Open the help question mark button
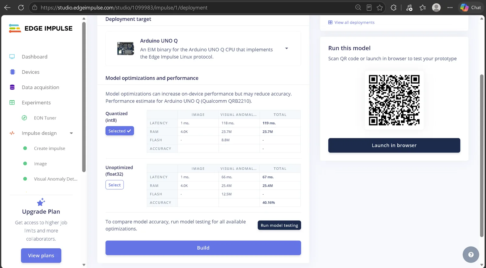Image resolution: width=486 pixels, height=268 pixels. (471, 255)
